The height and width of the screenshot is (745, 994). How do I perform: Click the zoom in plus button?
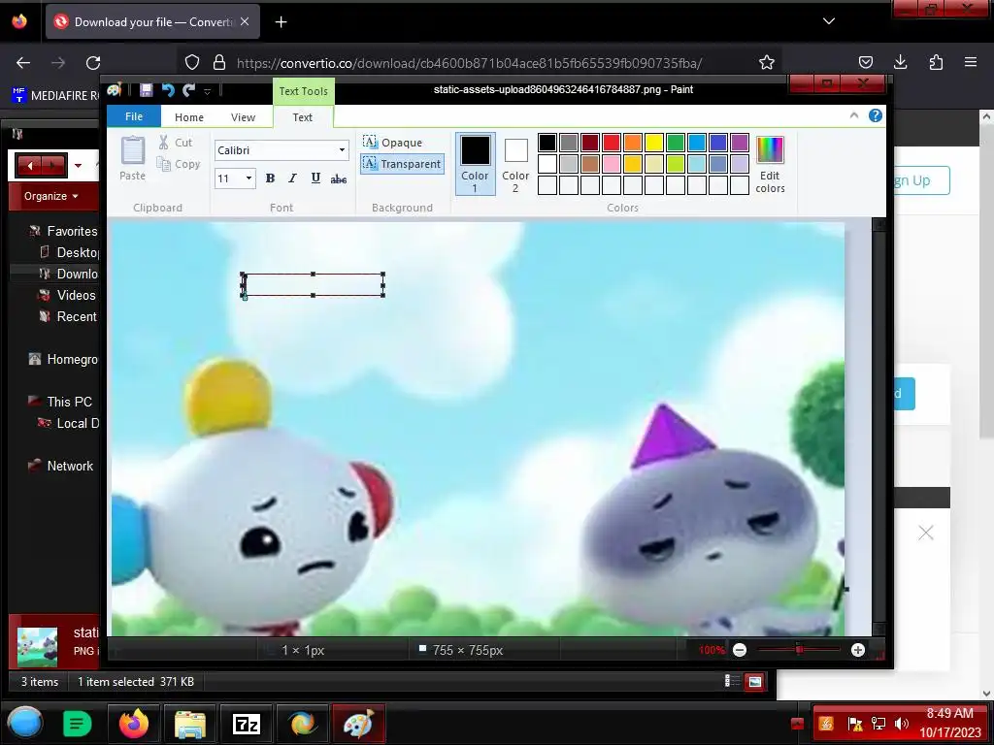point(858,650)
